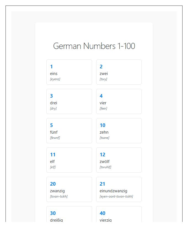Image resolution: width=193 pixels, height=249 pixels.
Task: Click the word zwölf
Action: (x=104, y=162)
